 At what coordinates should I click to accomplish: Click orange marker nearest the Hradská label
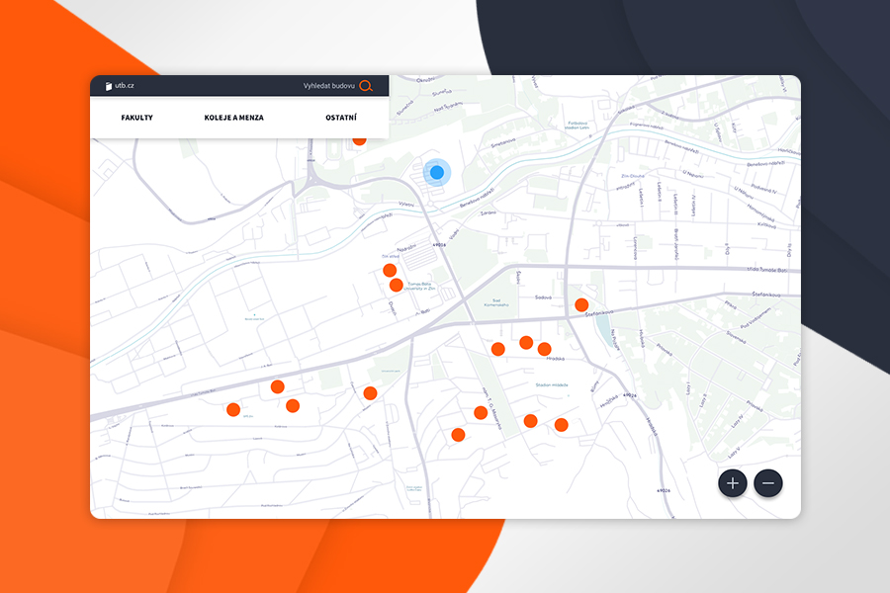544,348
